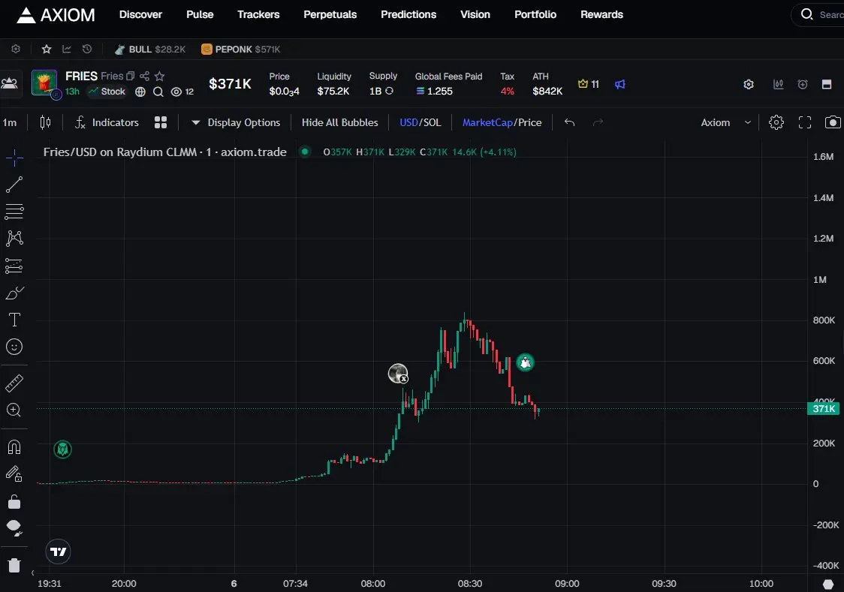Viewport: 844px width, 592px height.
Task: Toggle hide all drawings eye
Action: pos(14,528)
